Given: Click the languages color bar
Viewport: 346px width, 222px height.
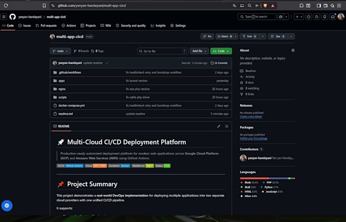Looking at the screenshot, I should pyautogui.click(x=267, y=178).
